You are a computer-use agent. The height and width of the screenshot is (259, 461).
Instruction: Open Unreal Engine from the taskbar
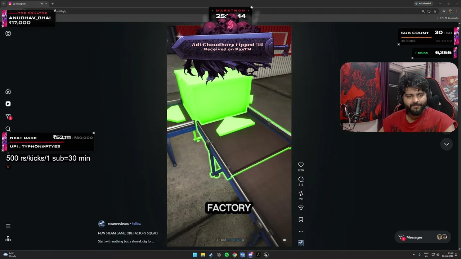[266, 255]
